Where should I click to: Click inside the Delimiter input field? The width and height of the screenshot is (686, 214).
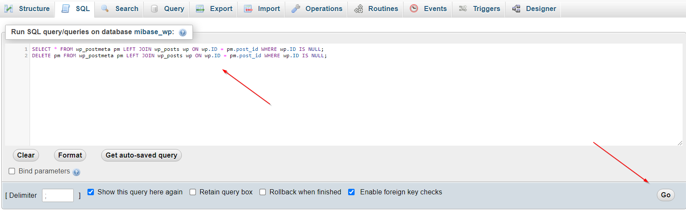tap(58, 195)
